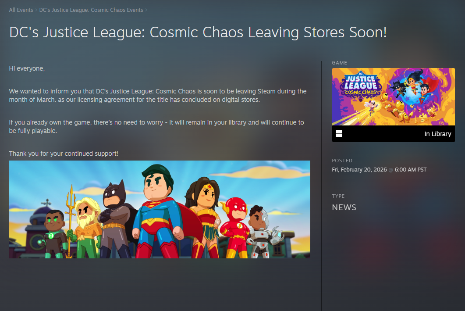This screenshot has height=311, width=465.
Task: Select the NEWS event type label
Action: click(x=344, y=207)
